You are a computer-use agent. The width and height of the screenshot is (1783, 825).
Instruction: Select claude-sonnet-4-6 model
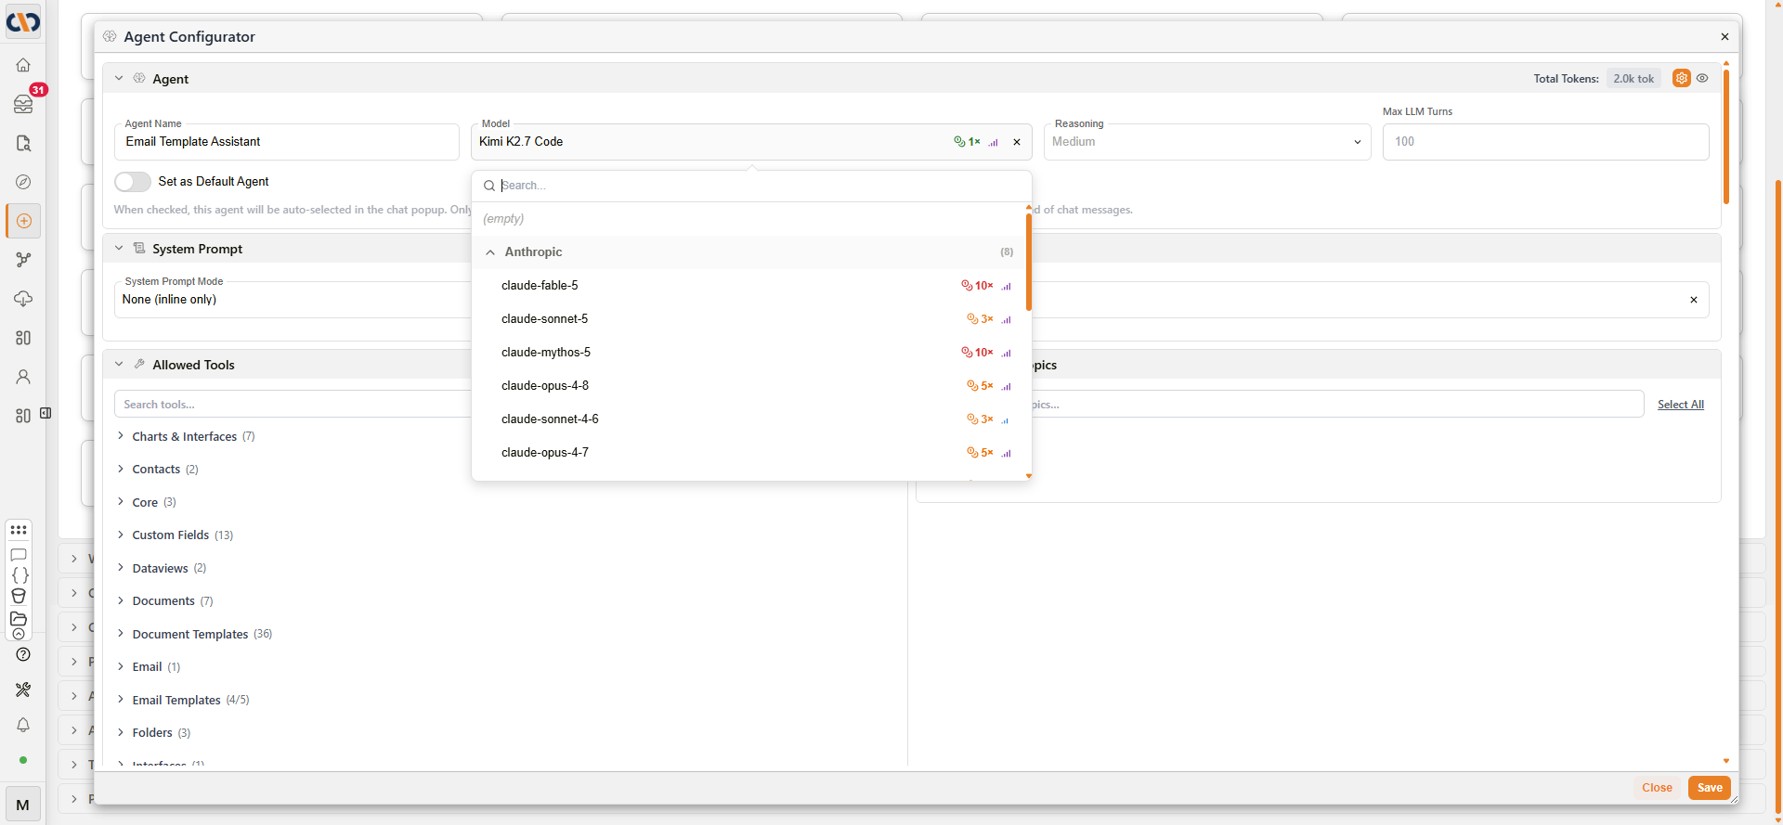click(x=748, y=419)
